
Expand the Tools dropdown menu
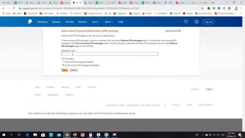click(96, 22)
